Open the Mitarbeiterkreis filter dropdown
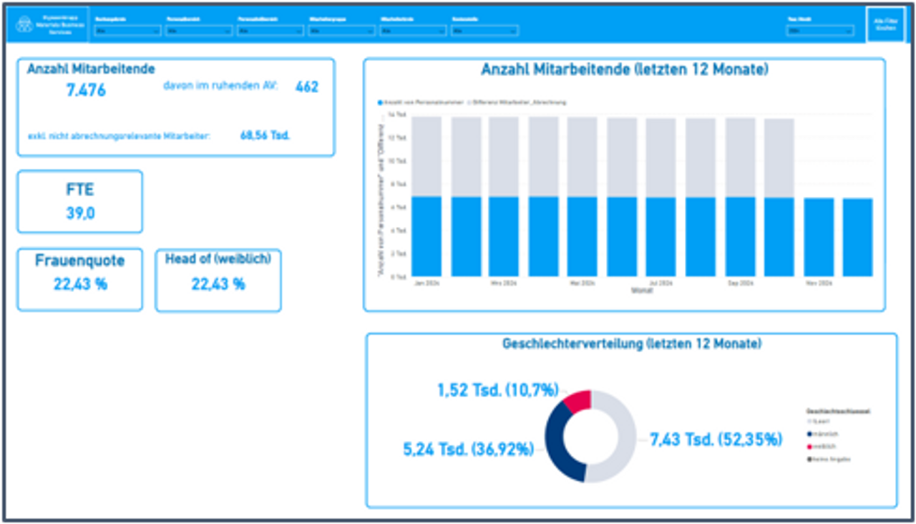The height and width of the screenshot is (524, 916). tap(413, 31)
